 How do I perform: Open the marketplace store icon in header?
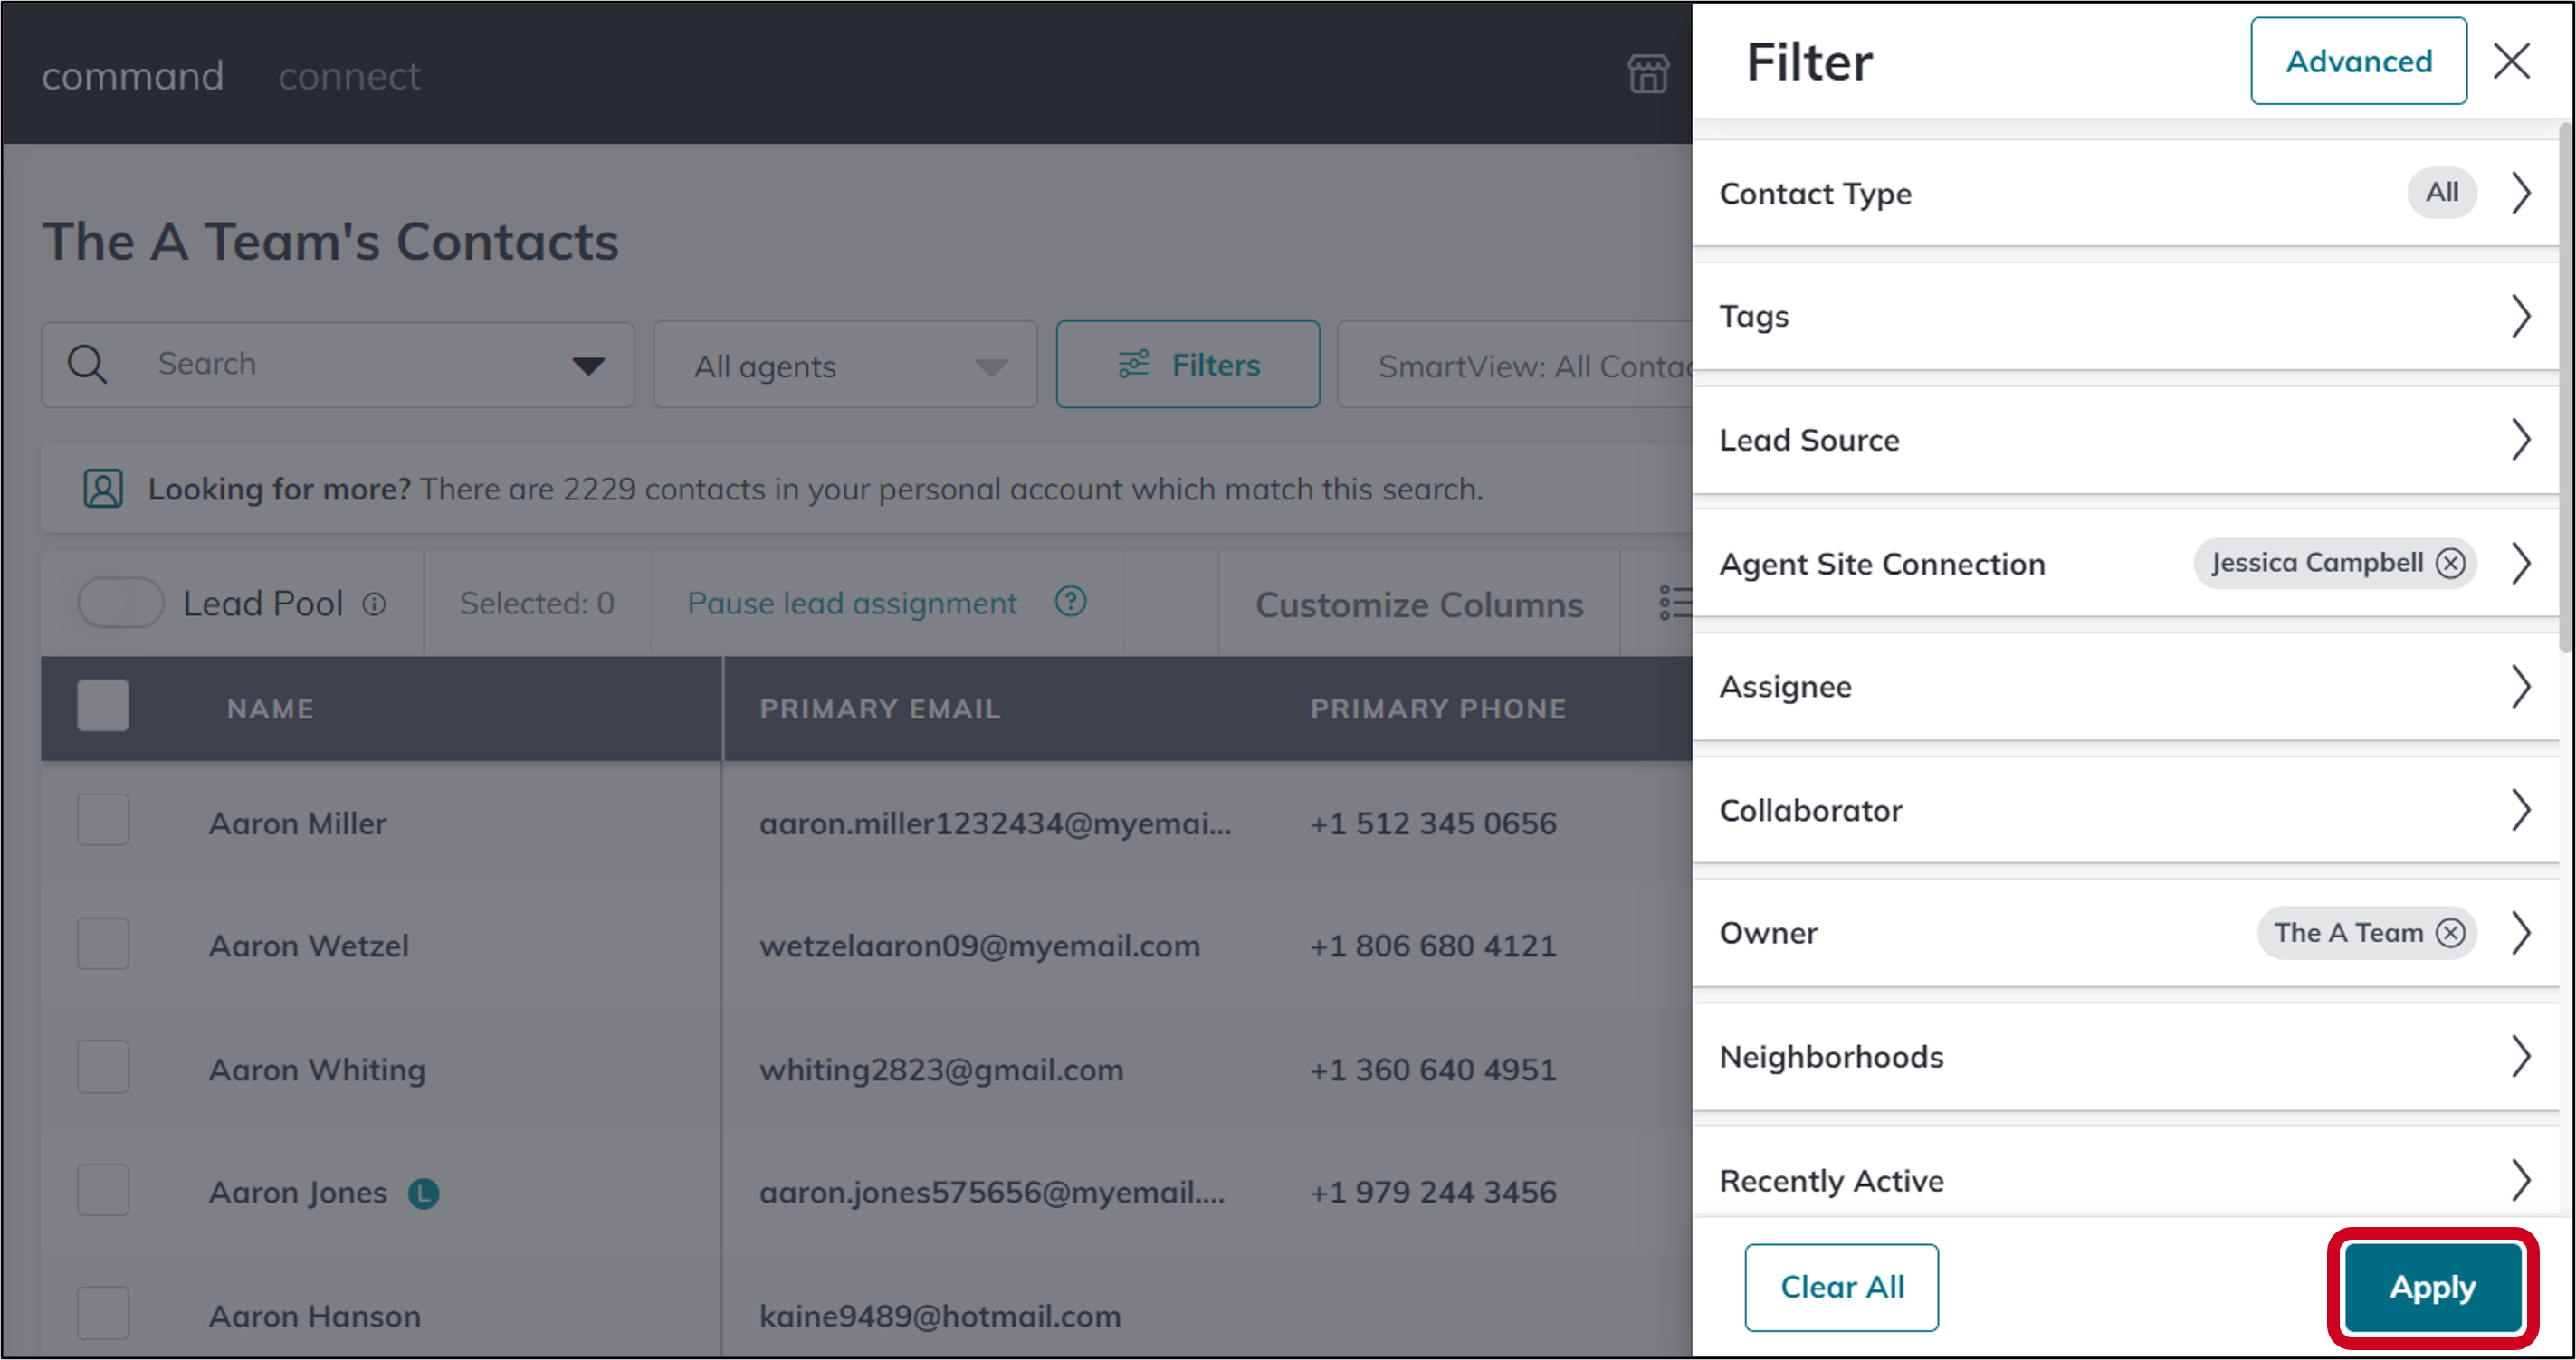click(1647, 75)
